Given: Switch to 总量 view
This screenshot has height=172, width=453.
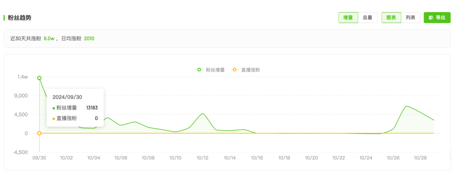Looking at the screenshot, I should [367, 18].
